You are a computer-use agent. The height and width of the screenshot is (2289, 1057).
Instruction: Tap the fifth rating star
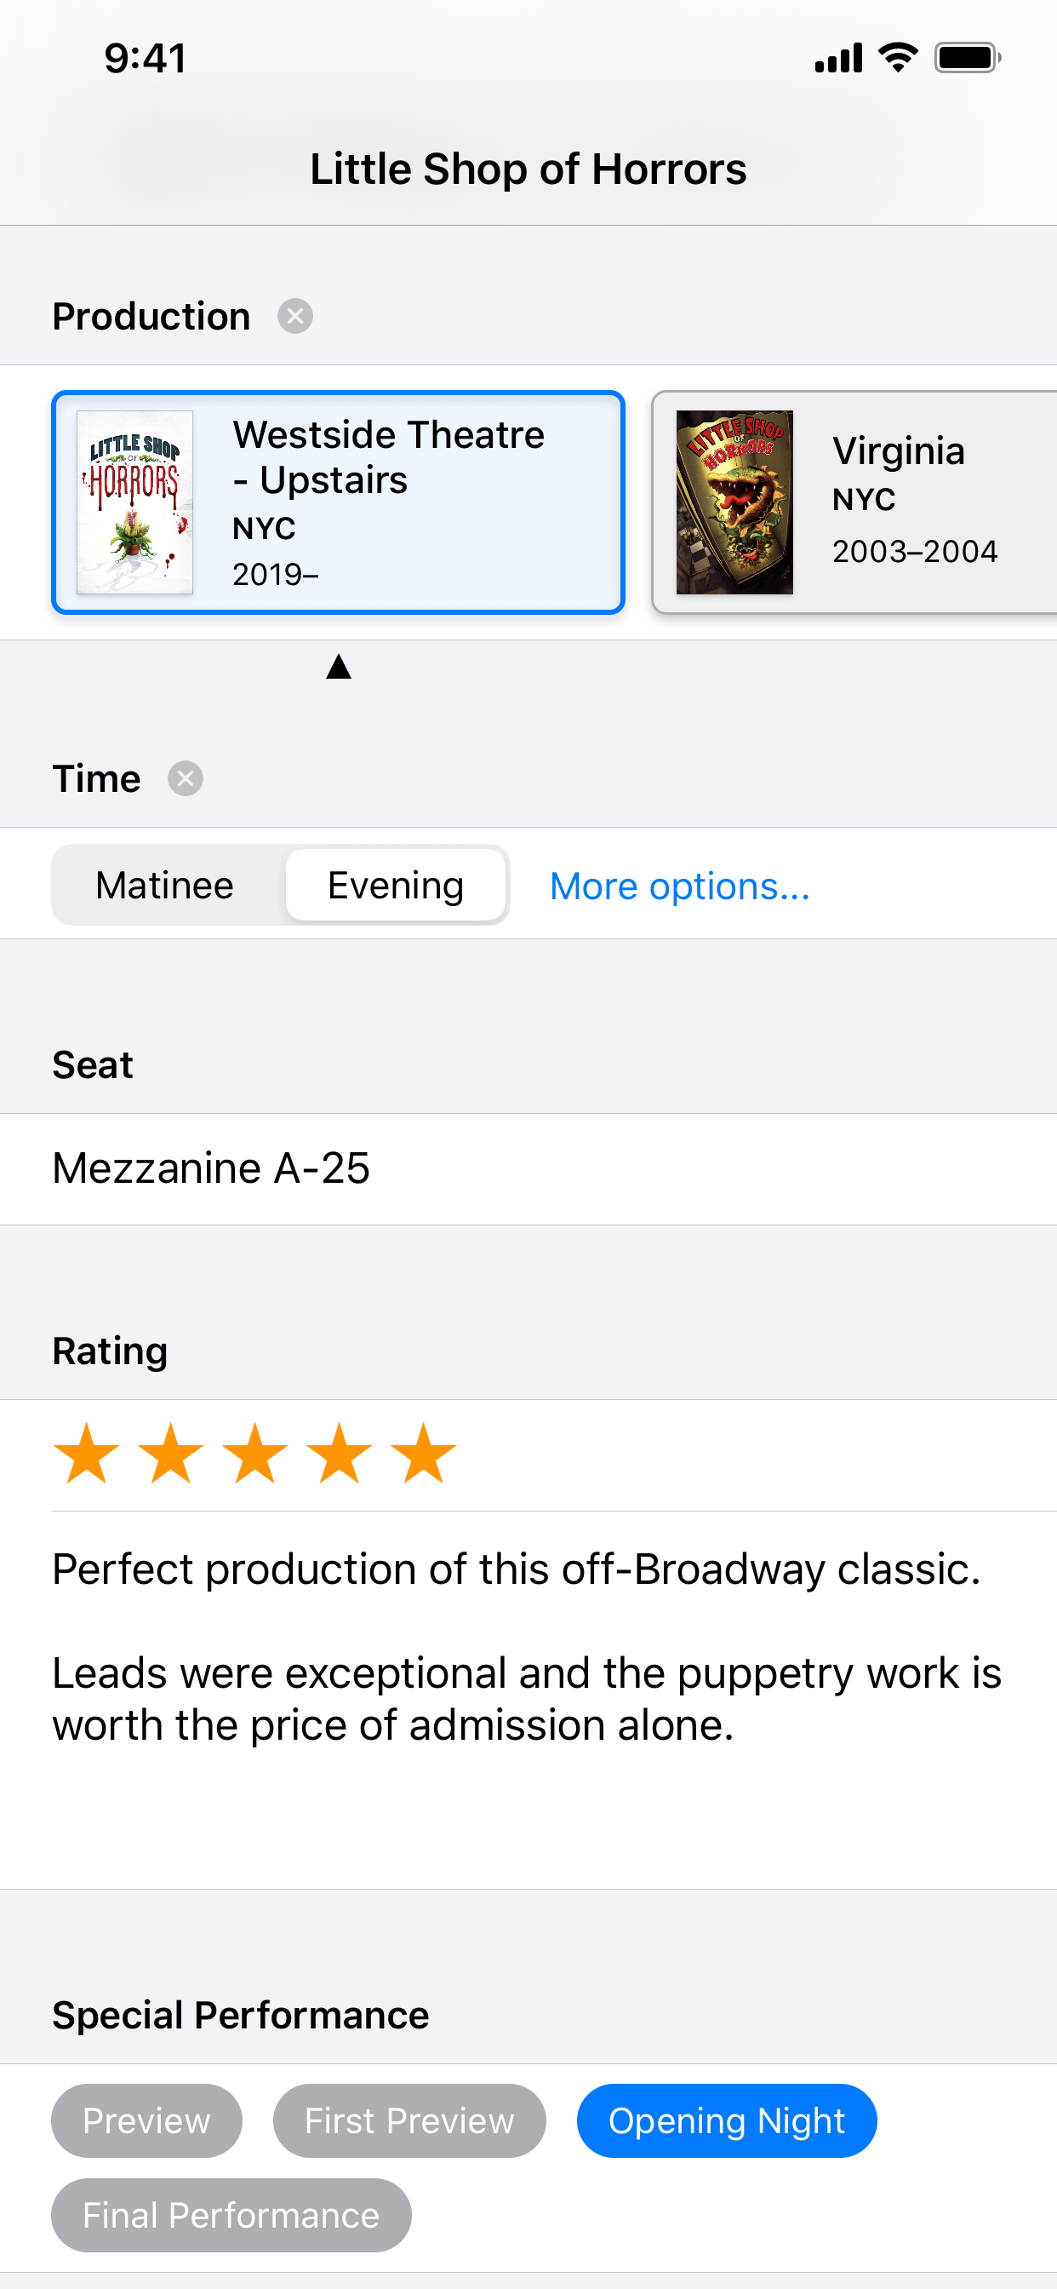[x=424, y=1454]
